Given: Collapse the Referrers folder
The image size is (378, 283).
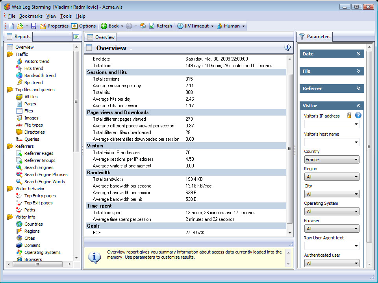Looking at the screenshot, I should 10,146.
